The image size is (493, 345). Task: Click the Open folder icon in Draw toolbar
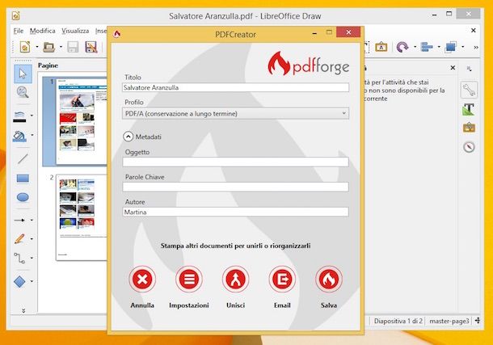pos(48,47)
